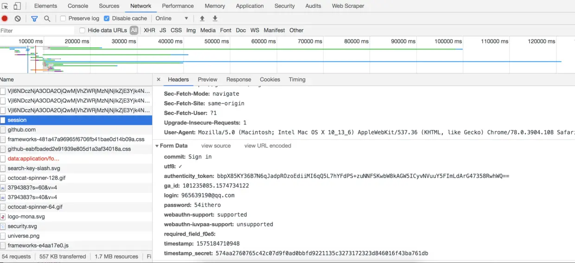The width and height of the screenshot is (575, 263).
Task: Select the All filter type
Action: (134, 31)
